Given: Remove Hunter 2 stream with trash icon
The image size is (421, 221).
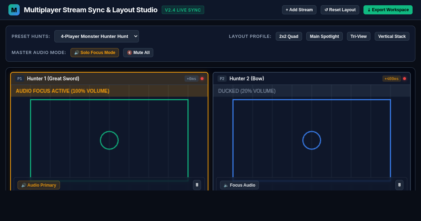Looking at the screenshot, I should tap(399, 185).
